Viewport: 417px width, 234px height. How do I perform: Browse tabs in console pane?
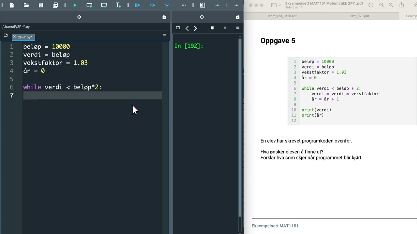(178, 28)
